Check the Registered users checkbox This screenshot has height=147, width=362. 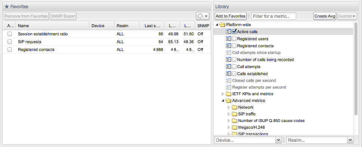pyautogui.click(x=234, y=39)
